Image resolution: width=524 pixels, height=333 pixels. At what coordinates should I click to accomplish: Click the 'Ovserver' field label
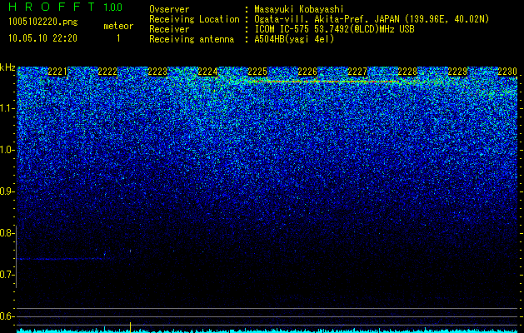tap(169, 9)
